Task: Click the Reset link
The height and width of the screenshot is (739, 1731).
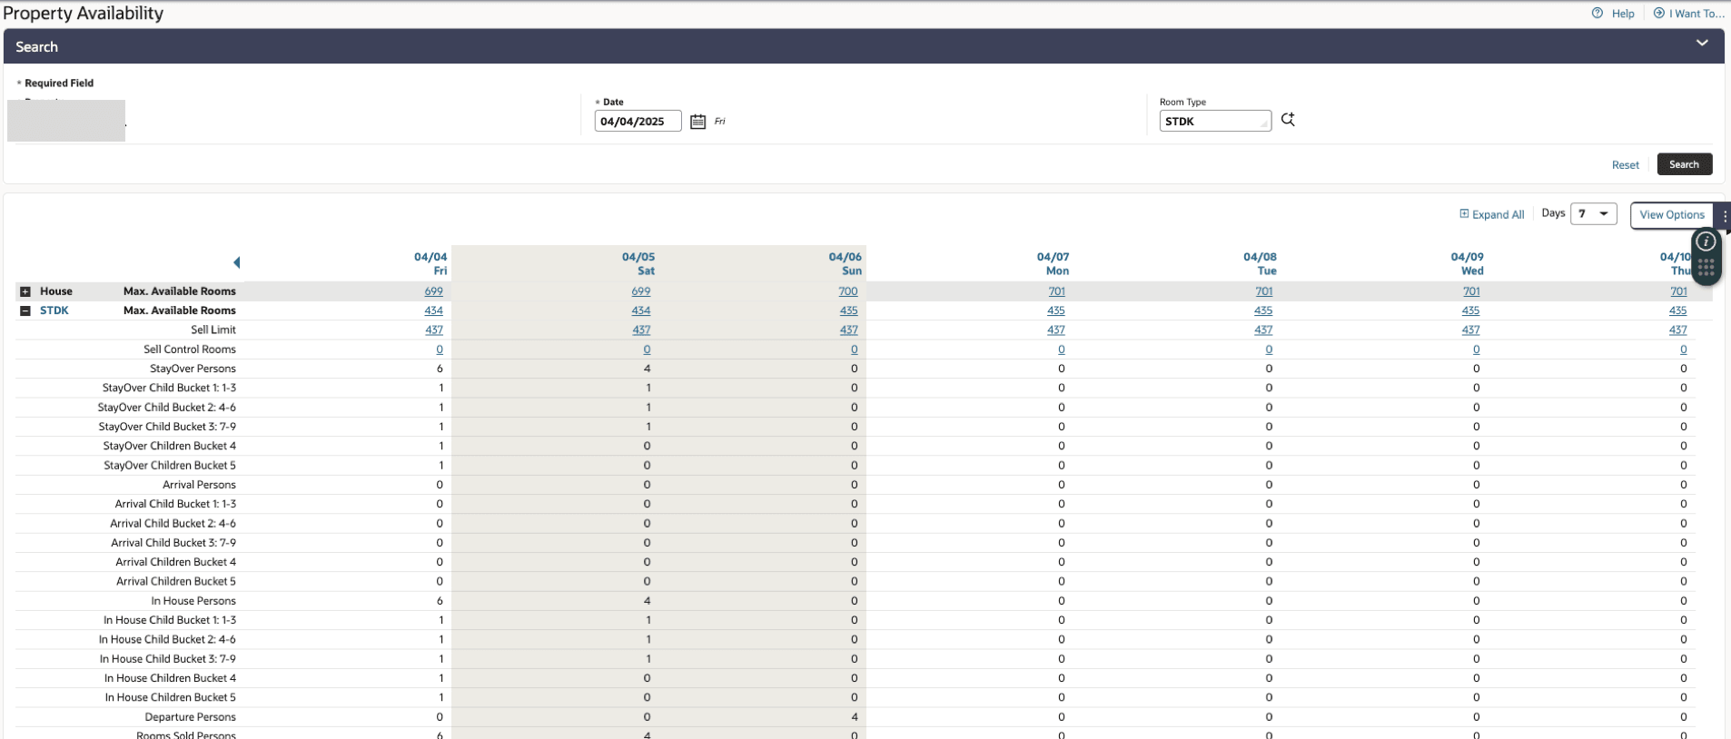Action: (1626, 165)
